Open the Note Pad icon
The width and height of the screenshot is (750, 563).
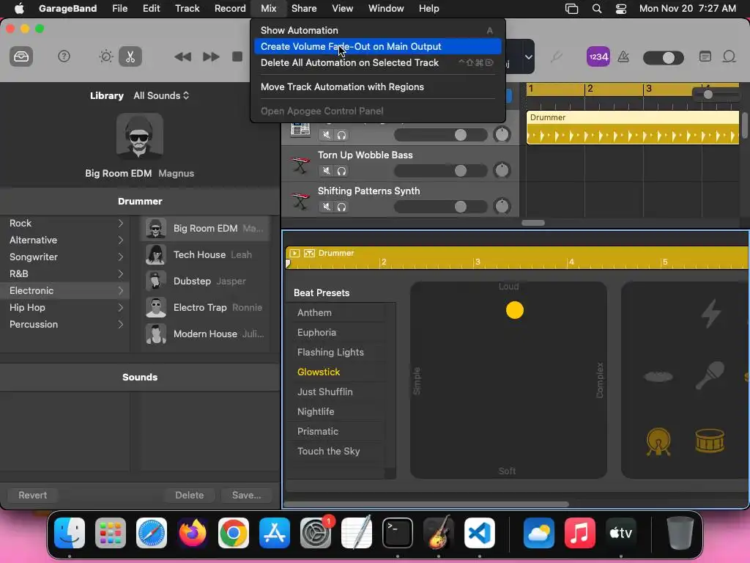[705, 56]
